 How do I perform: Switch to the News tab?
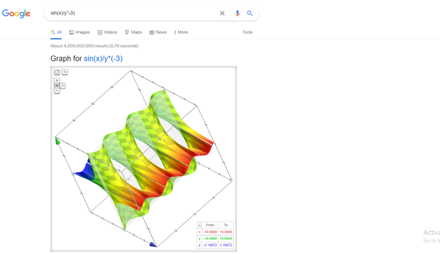coord(158,32)
